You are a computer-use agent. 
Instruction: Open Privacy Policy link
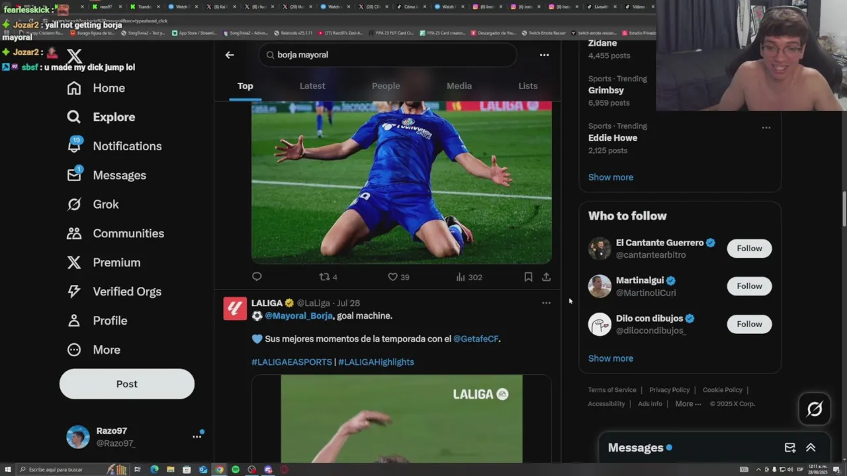pyautogui.click(x=669, y=390)
